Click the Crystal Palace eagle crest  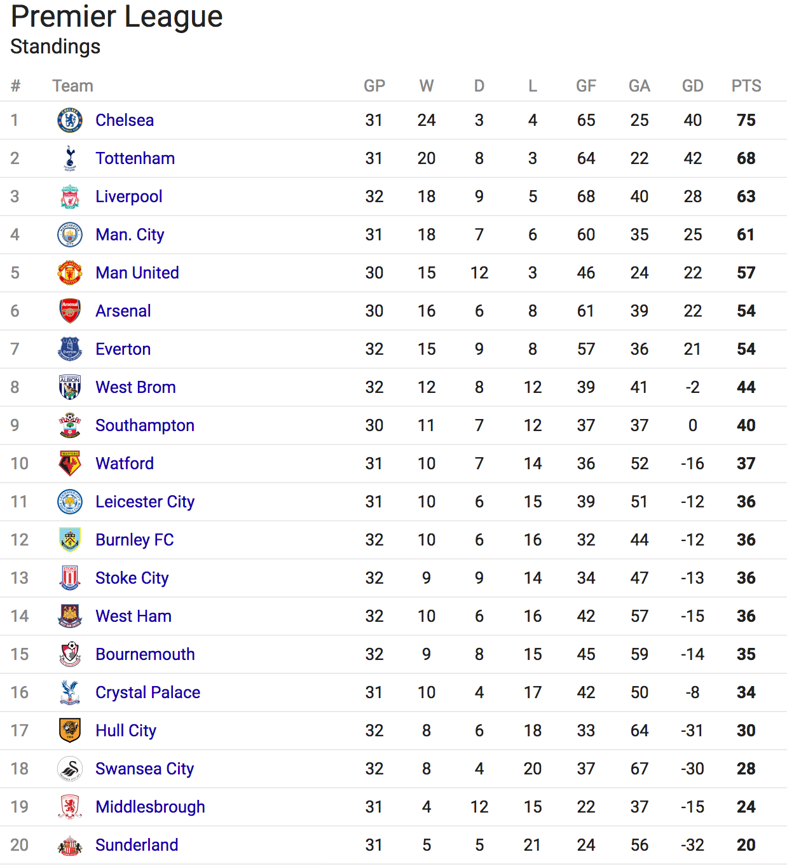[70, 692]
